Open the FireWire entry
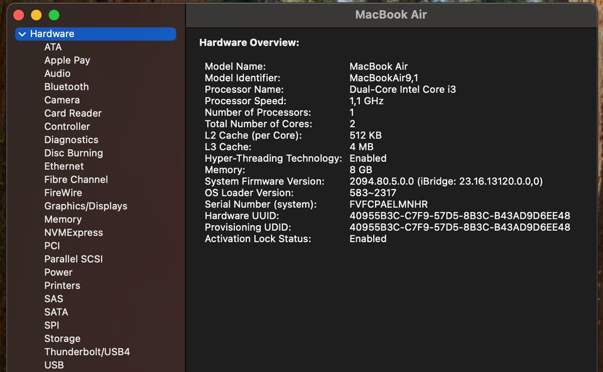 (63, 193)
